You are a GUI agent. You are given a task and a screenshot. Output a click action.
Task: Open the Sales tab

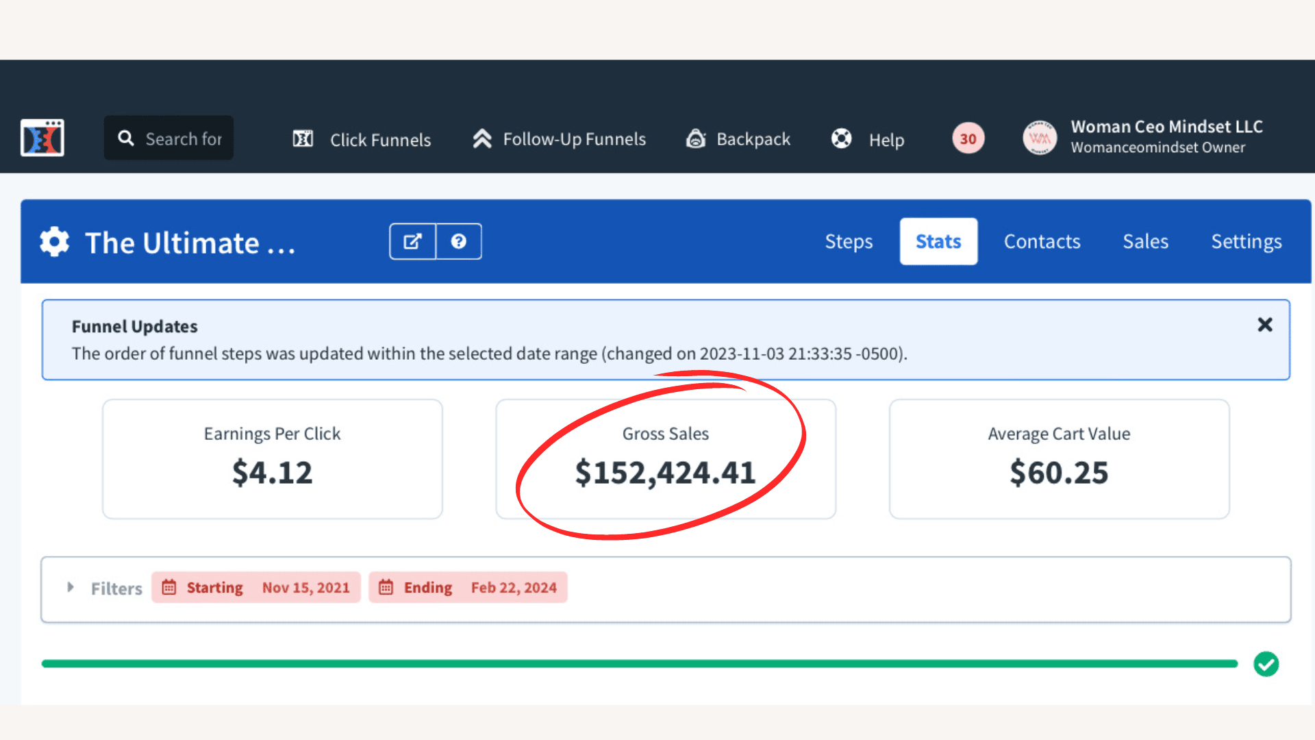pyautogui.click(x=1145, y=241)
